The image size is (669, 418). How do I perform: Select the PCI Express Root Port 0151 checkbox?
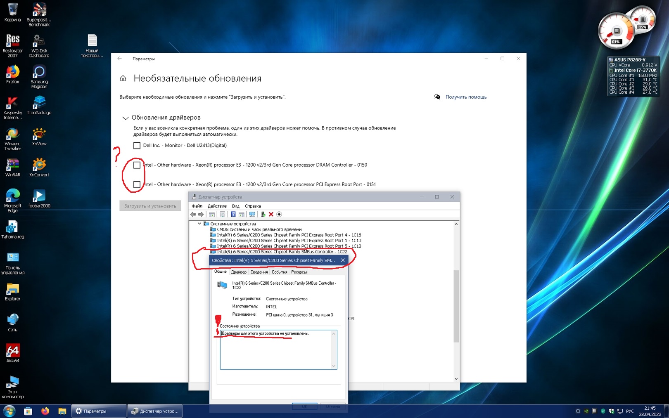tap(137, 184)
